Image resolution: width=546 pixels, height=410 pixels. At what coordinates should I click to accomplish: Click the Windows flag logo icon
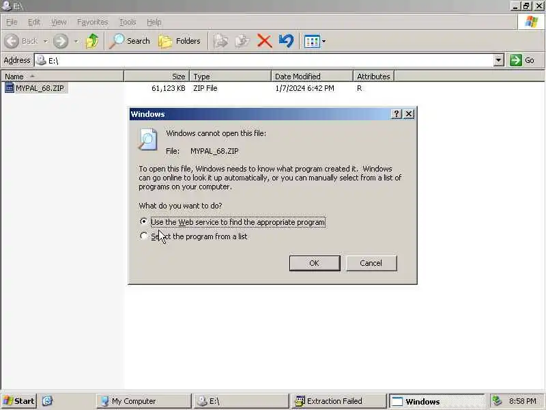point(531,22)
